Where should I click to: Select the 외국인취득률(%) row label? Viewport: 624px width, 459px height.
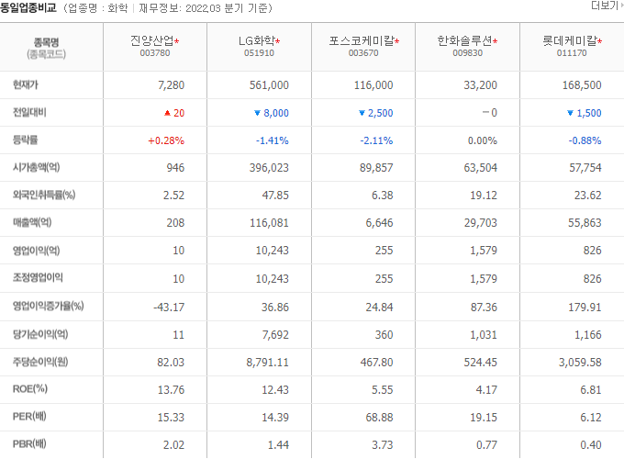tap(44, 195)
